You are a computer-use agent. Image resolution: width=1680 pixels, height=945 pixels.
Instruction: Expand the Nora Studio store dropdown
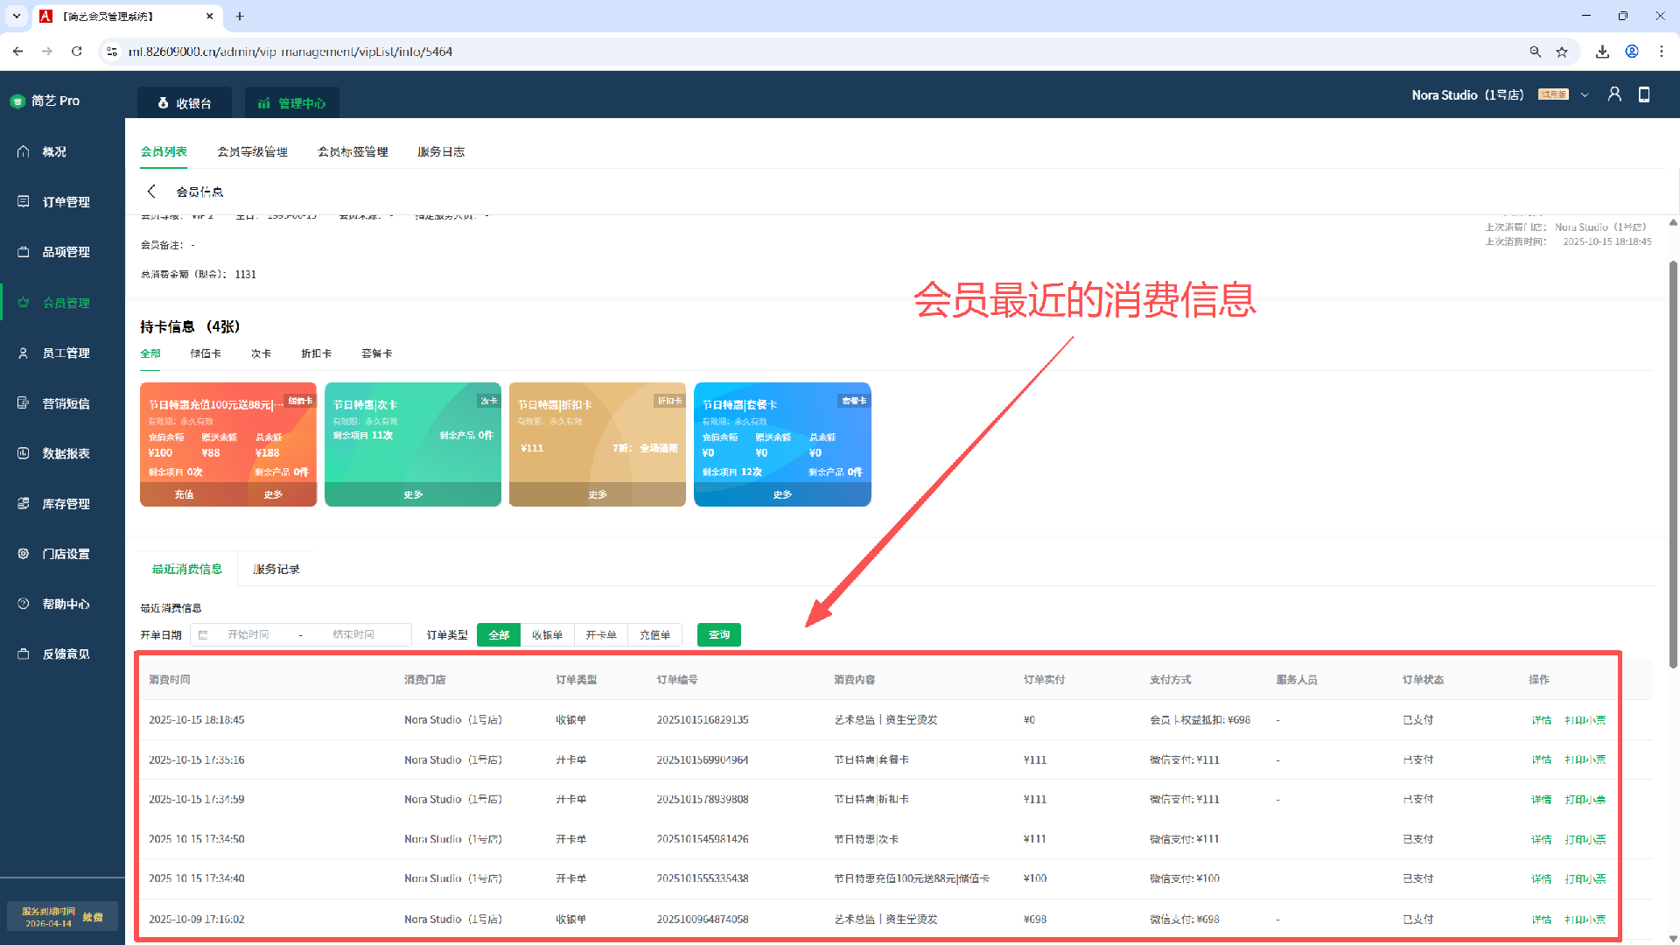tap(1585, 94)
